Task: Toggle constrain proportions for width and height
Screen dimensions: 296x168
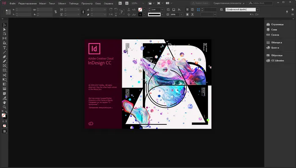Action: click(x=56, y=12)
